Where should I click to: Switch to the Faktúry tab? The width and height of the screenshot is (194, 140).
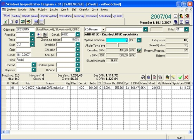click(x=16, y=16)
